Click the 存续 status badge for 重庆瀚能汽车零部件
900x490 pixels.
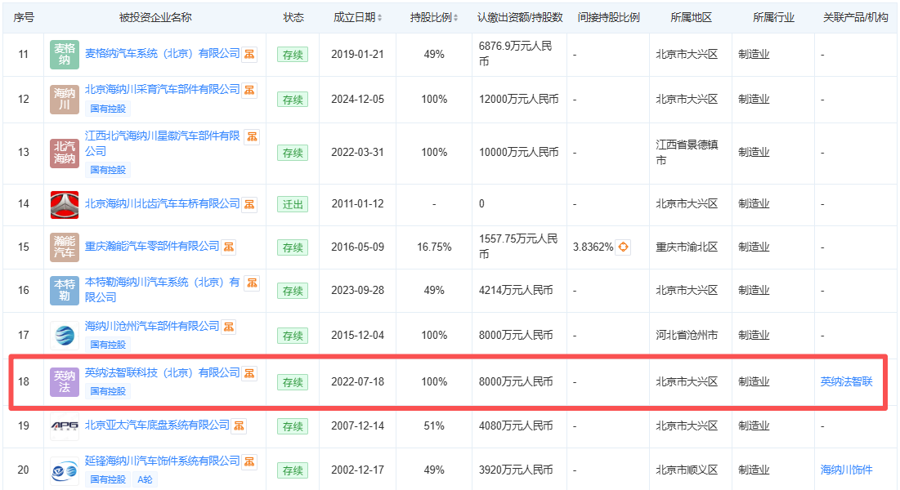tap(293, 248)
